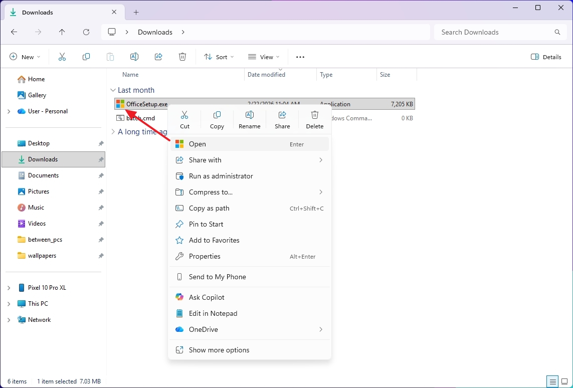Navigate up one folder level
The width and height of the screenshot is (573, 388).
(x=62, y=32)
